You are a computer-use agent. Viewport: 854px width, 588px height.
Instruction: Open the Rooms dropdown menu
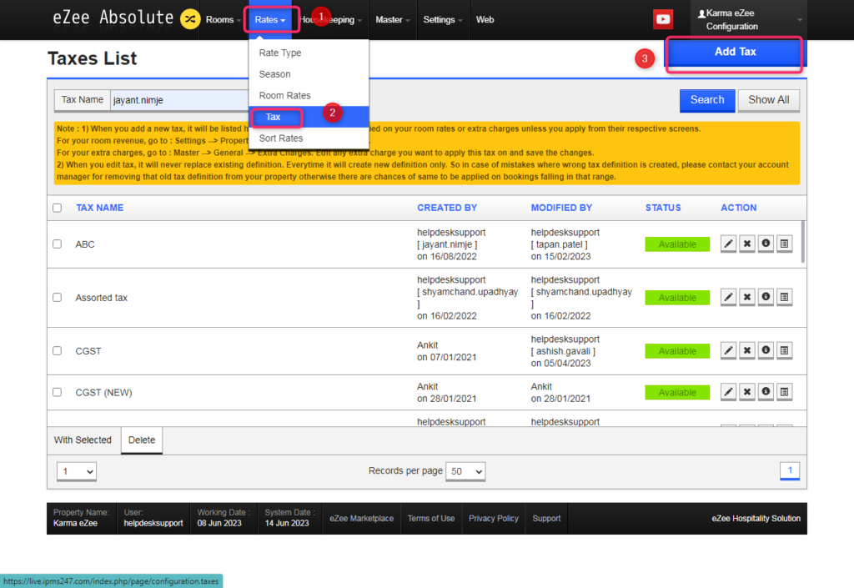[x=223, y=20]
